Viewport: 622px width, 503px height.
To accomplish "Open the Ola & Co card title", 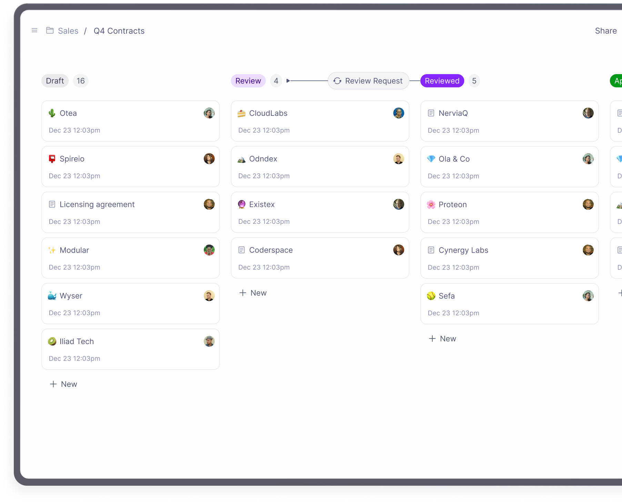I will point(454,159).
